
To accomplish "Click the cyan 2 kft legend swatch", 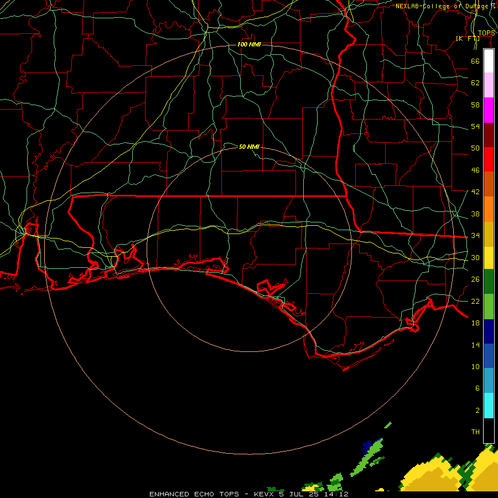I will click(489, 406).
